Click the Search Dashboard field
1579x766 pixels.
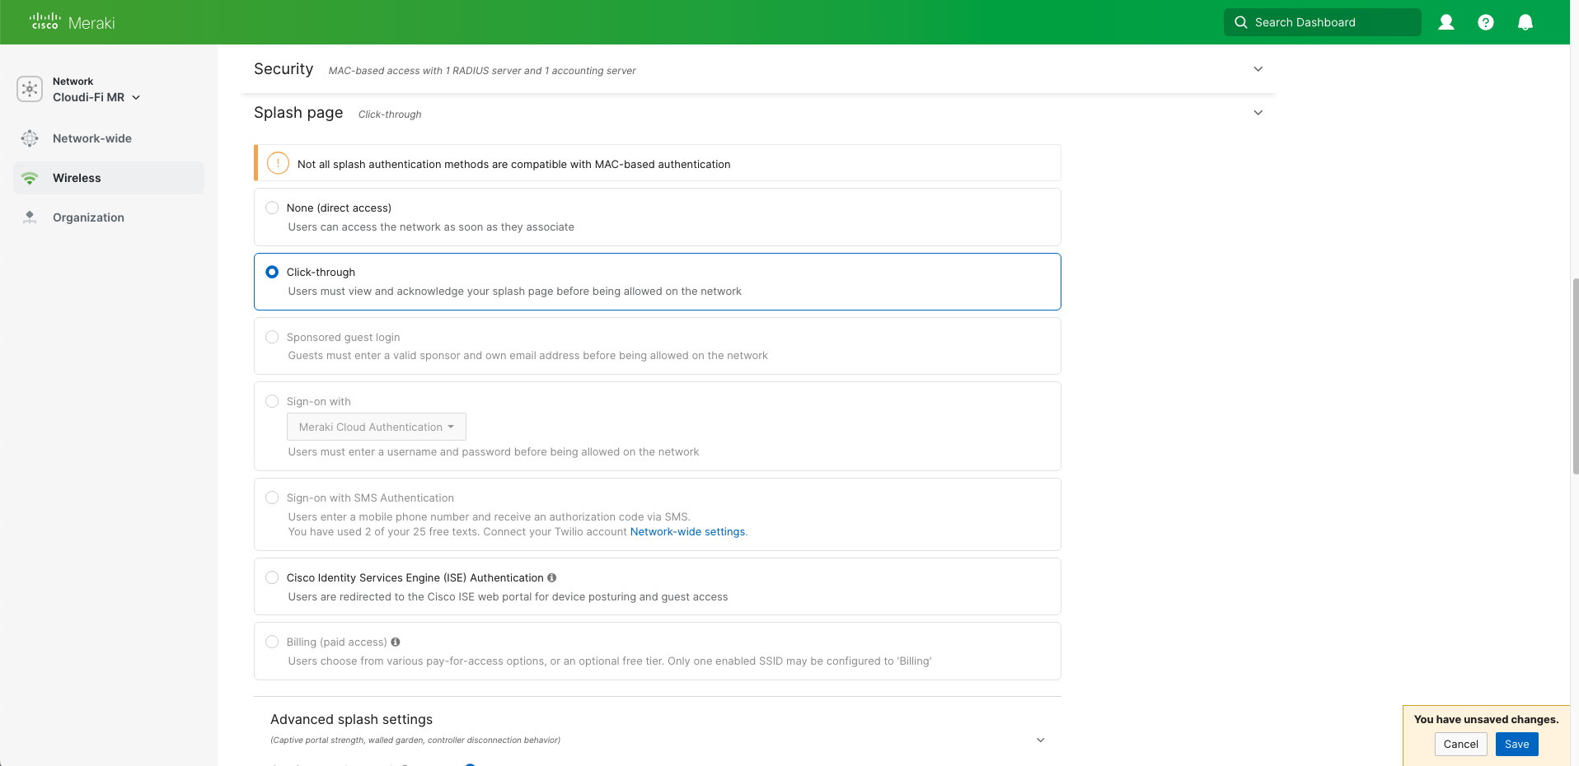(1322, 22)
